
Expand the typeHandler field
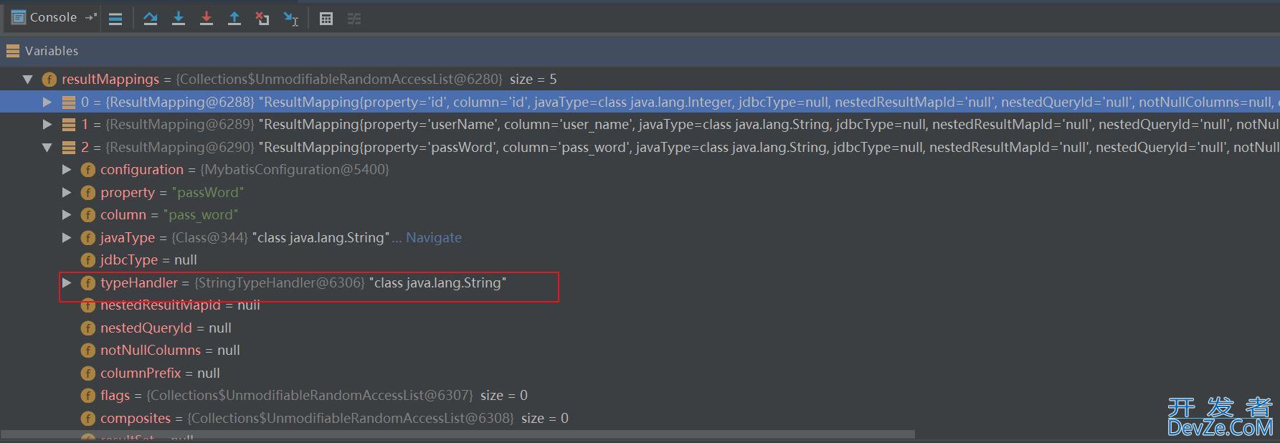point(67,282)
